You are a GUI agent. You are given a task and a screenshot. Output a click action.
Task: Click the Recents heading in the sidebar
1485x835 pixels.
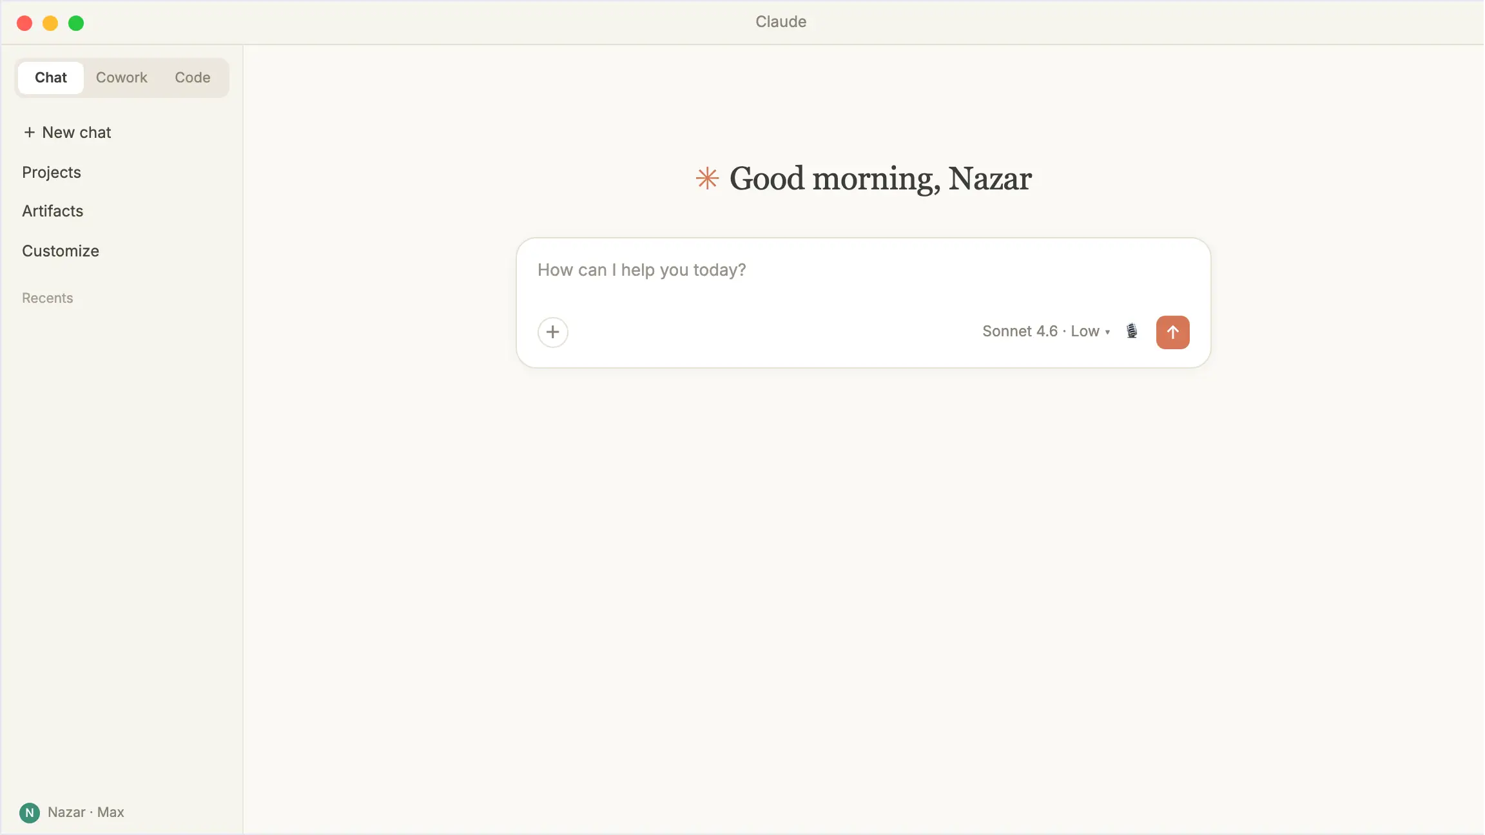[x=47, y=298]
